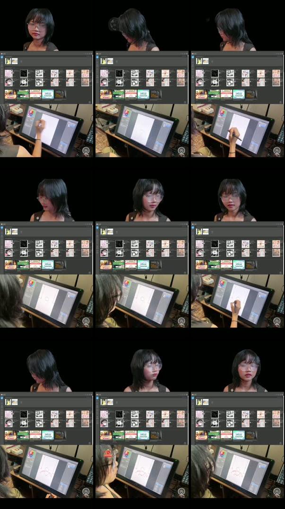Select the color wheel where the hand draws at the canvas top

click(31, 113)
